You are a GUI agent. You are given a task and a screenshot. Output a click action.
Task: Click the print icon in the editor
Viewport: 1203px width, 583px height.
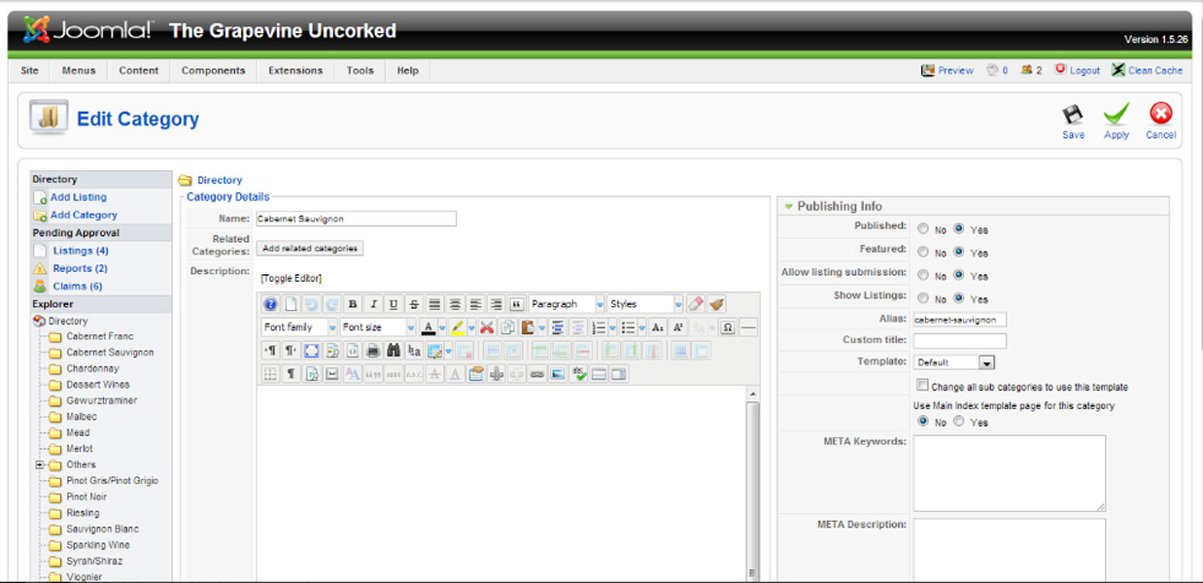[x=373, y=350]
